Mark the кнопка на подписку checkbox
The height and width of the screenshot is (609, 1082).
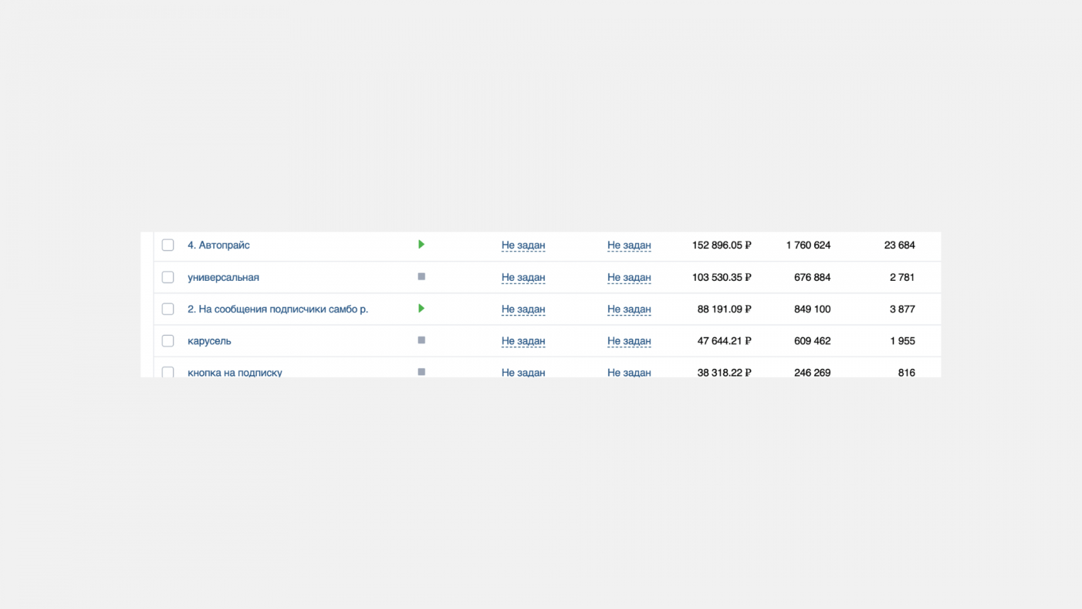pos(168,372)
